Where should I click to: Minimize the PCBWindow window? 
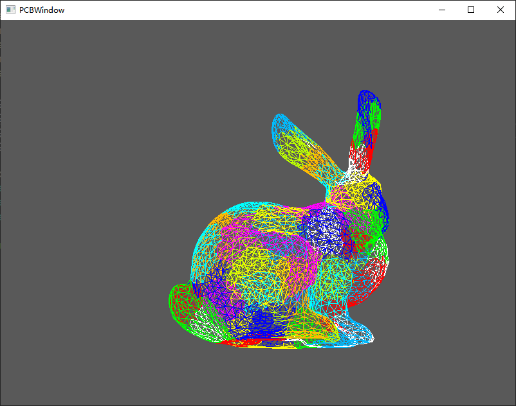(442, 10)
